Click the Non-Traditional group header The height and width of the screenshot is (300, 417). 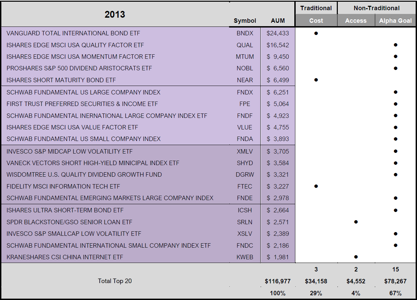pos(377,8)
